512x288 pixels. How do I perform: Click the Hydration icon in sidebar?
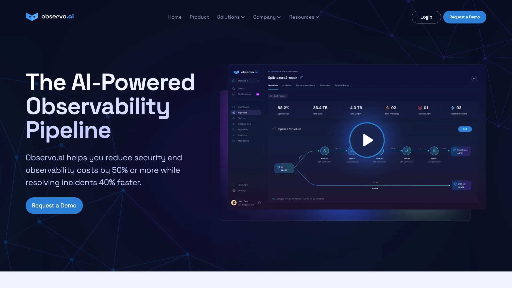click(234, 130)
